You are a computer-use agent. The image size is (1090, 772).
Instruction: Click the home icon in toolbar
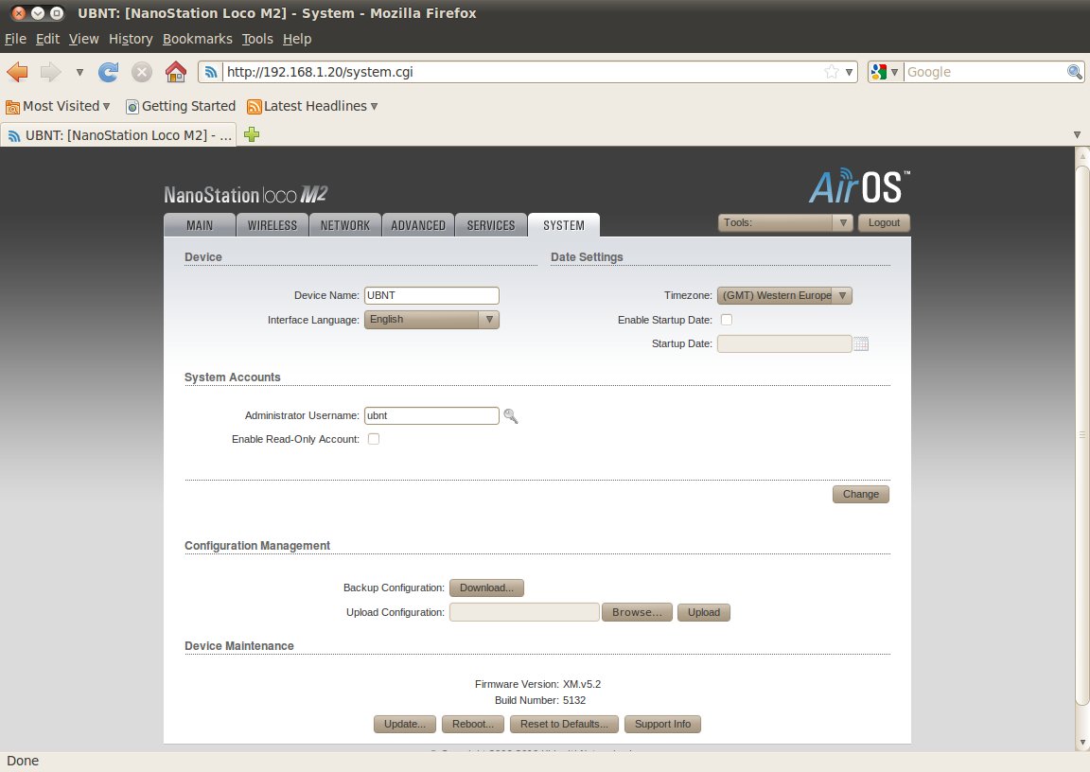coord(175,72)
